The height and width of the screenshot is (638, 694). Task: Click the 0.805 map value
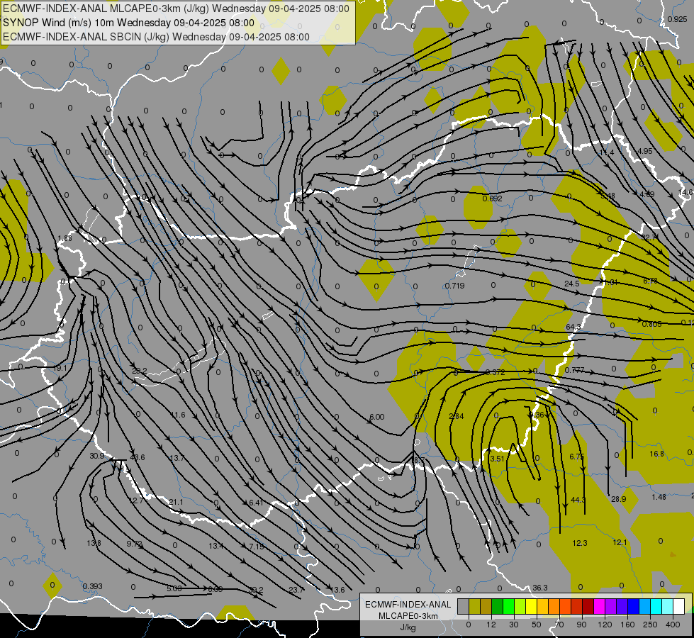tap(651, 324)
